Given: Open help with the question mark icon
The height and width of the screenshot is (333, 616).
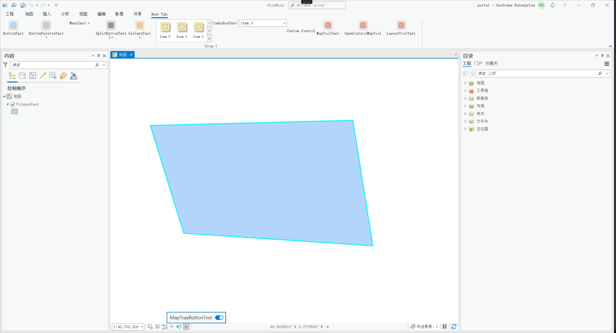Looking at the screenshot, I should pos(565,5).
